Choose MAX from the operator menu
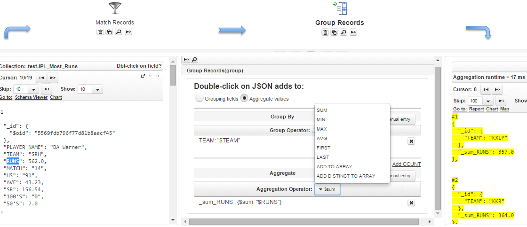 322,129
